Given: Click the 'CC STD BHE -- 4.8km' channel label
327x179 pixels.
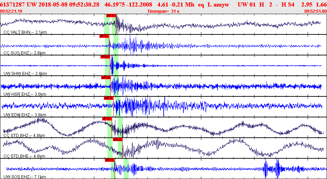Looking at the screenshot, I should [24, 156].
